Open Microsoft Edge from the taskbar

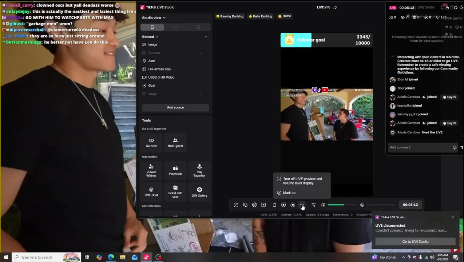[111, 257]
